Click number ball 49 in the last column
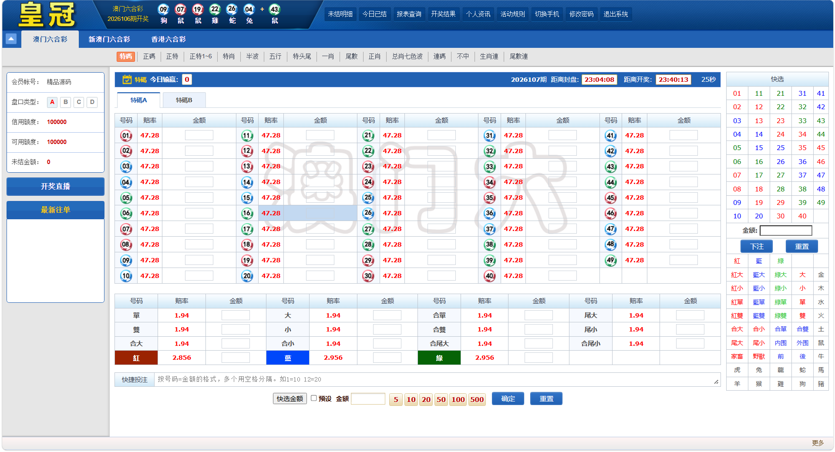Screen dimensions: 835x452 (611, 260)
